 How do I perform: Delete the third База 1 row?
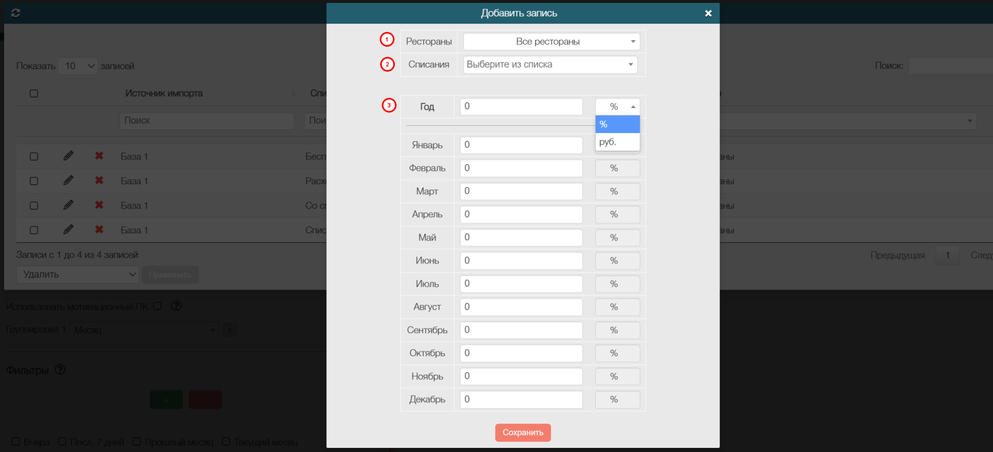[x=99, y=205]
